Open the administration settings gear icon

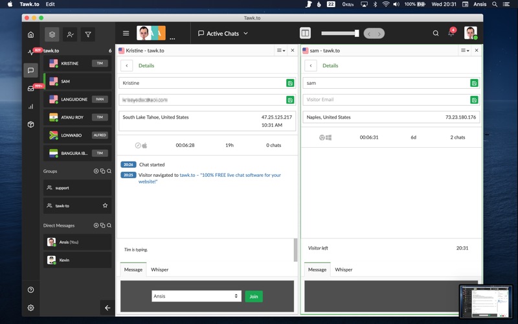click(30, 308)
